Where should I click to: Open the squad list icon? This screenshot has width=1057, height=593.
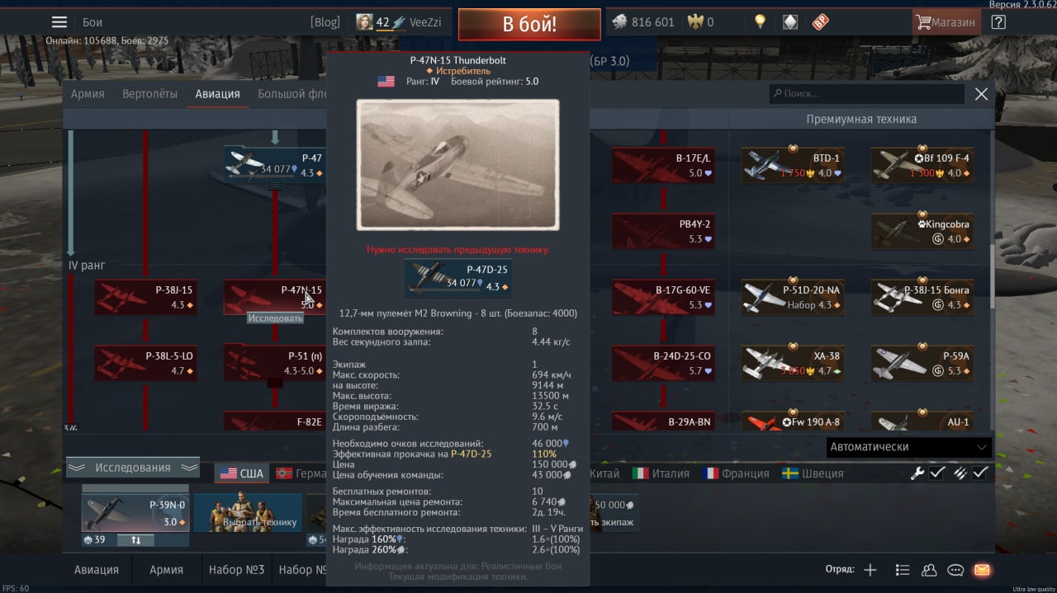click(903, 570)
